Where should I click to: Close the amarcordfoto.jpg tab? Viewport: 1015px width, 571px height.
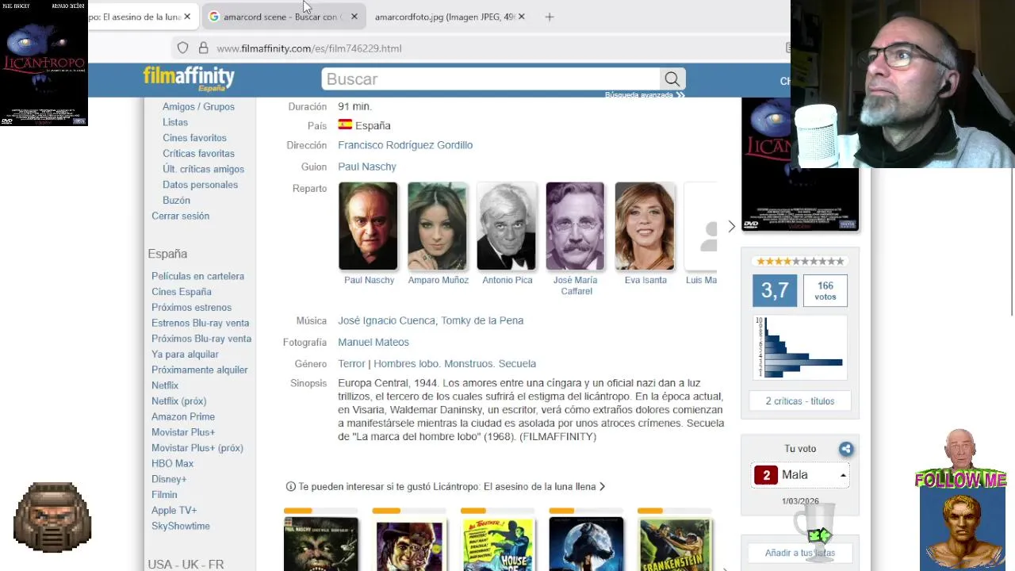(521, 17)
